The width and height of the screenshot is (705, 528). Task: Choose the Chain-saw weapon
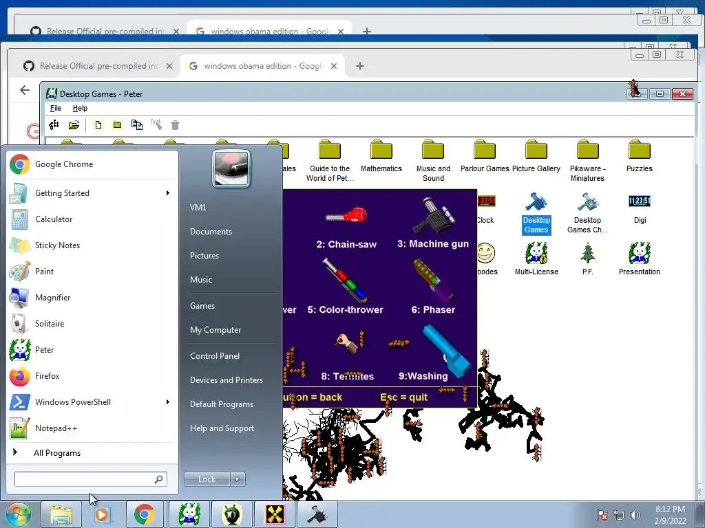click(346, 227)
